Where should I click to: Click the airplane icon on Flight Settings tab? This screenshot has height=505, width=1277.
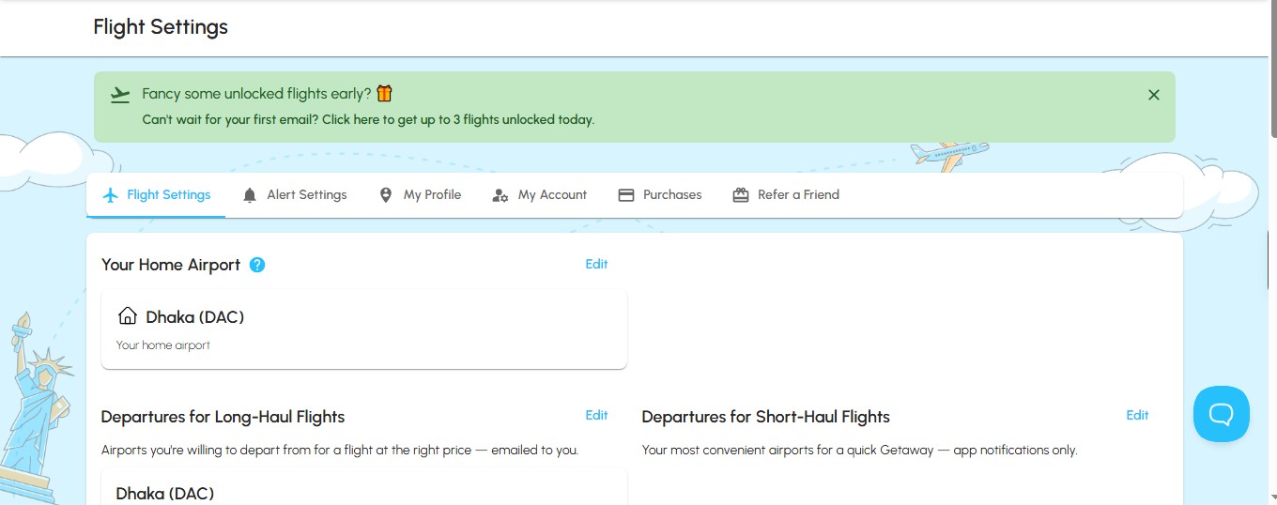click(111, 195)
